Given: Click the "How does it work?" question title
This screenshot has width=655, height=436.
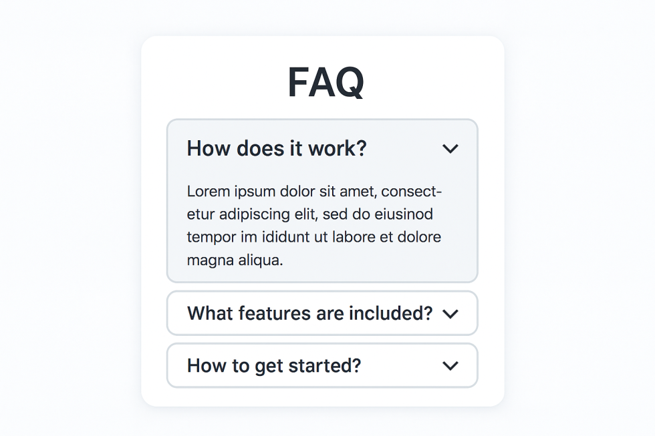Looking at the screenshot, I should click(277, 148).
